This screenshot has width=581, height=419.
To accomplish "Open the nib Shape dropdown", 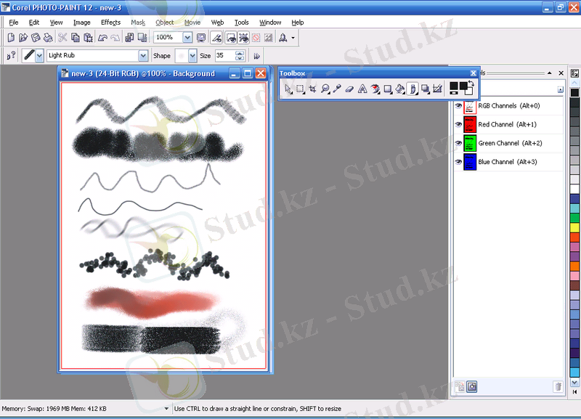I will (192, 55).
